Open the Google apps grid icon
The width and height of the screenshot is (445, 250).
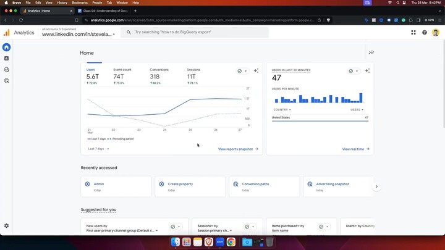coord(413,33)
